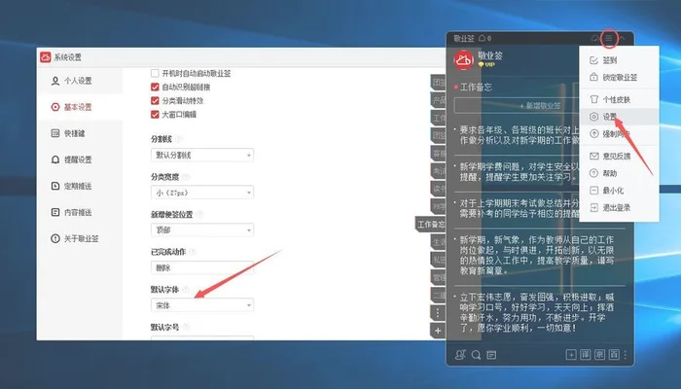Click the red 敬业签 user avatar
The height and width of the screenshot is (389, 681).
coord(463,59)
